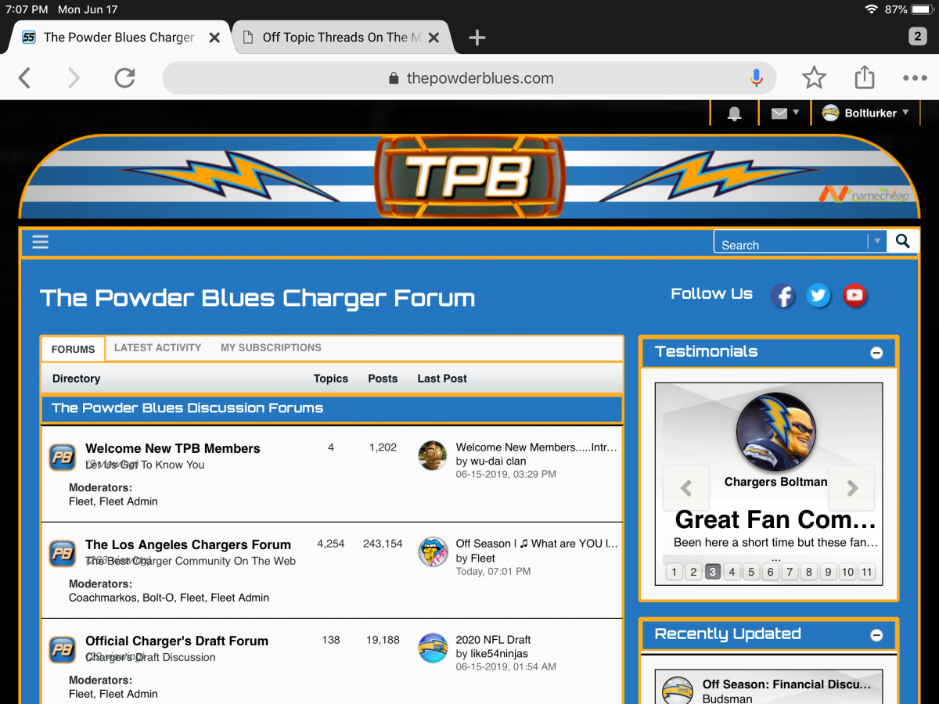Image resolution: width=939 pixels, height=704 pixels.
Task: Open The Los Angeles Chargers Forum
Action: [188, 544]
